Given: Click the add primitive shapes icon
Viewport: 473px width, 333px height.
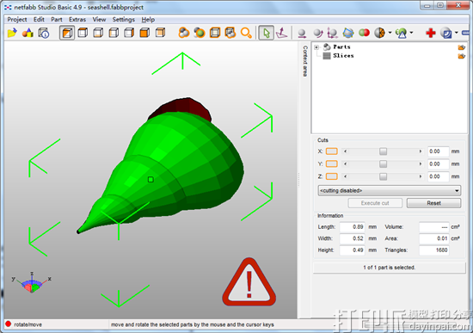Looking at the screenshot, I should (28, 33).
